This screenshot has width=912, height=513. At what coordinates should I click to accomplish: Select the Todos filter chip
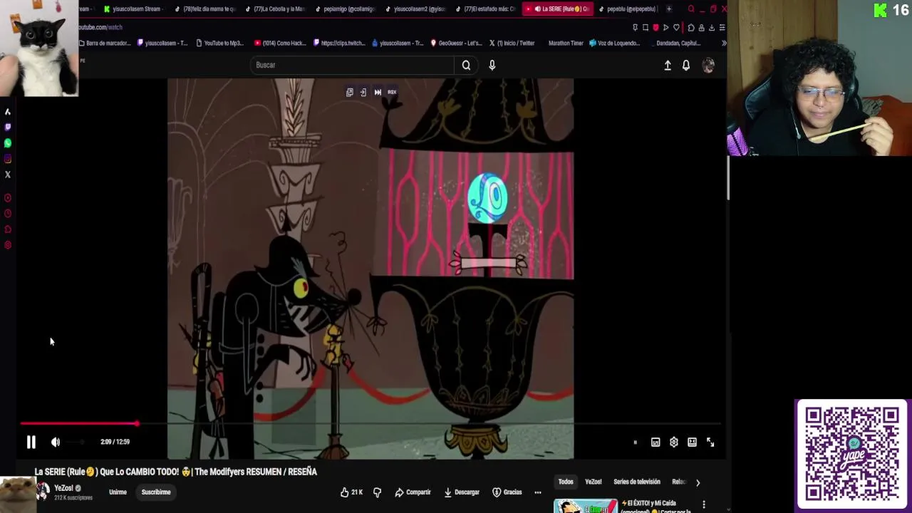[566, 482]
